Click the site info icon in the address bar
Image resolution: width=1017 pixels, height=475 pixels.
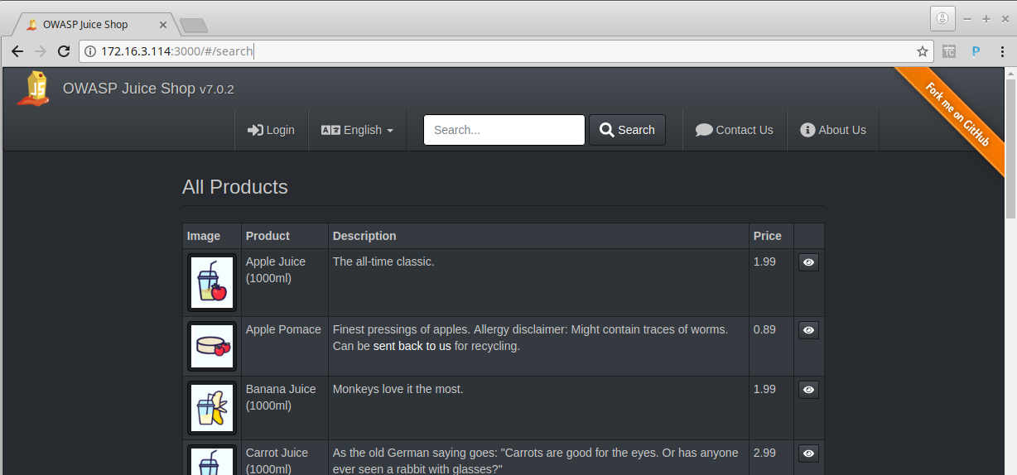point(90,51)
